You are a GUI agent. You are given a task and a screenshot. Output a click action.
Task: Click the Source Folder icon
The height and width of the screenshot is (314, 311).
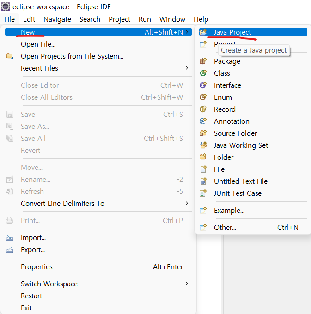(203, 133)
